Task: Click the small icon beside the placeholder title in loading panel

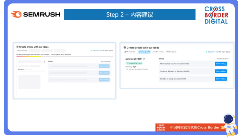Action: pos(44,62)
